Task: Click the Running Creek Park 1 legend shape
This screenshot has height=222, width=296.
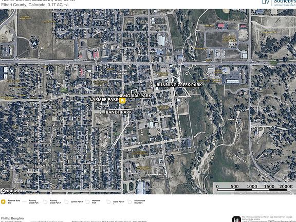Action: pos(45,202)
